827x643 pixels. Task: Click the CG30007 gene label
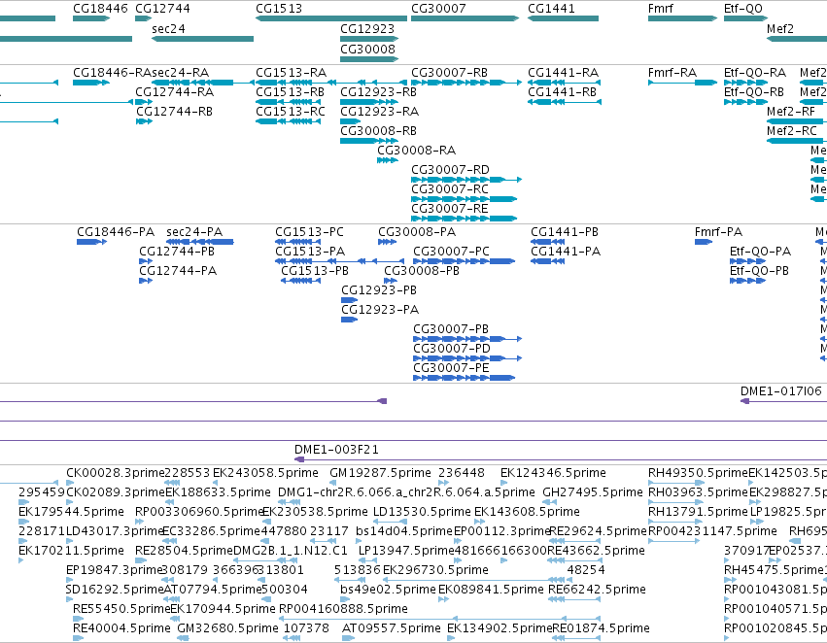[x=438, y=9]
